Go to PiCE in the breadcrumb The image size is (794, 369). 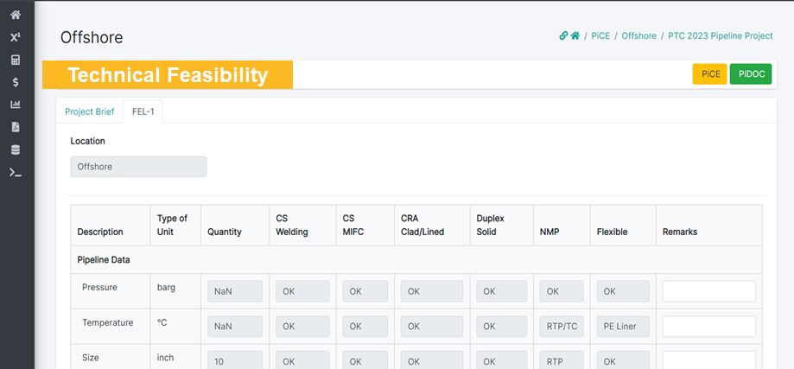(x=600, y=36)
